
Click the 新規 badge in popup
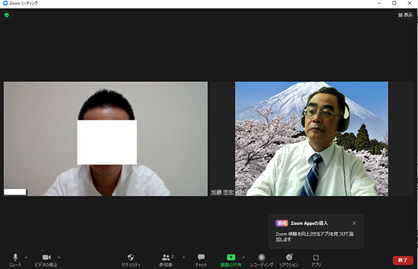tap(281, 223)
